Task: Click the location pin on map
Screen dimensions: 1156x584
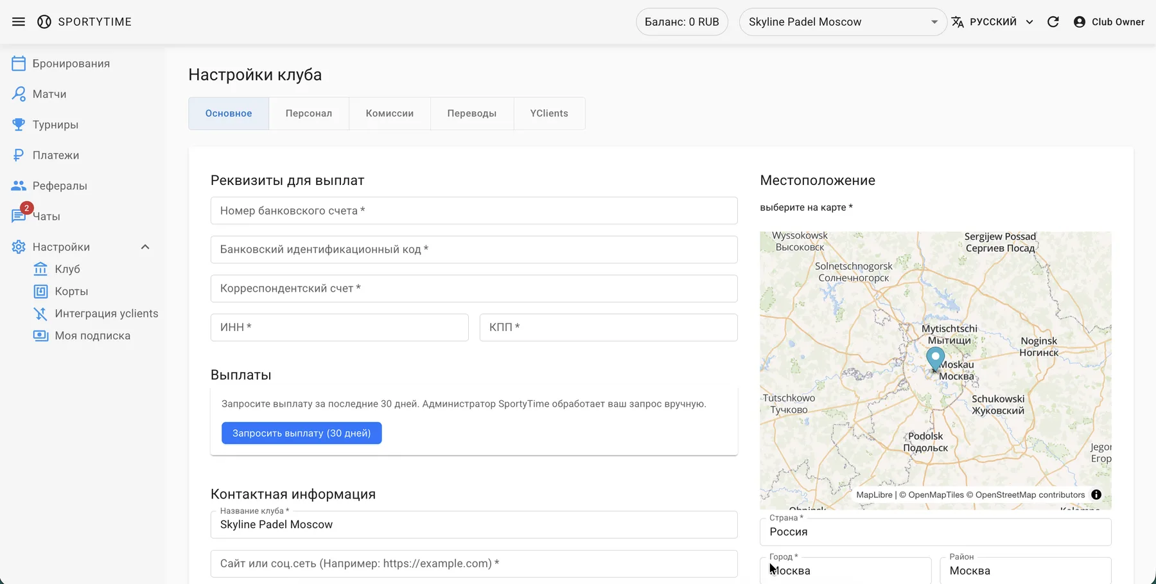Action: pyautogui.click(x=935, y=358)
